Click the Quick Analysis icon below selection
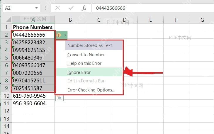Screen dimensions: 214x134 click(60, 98)
